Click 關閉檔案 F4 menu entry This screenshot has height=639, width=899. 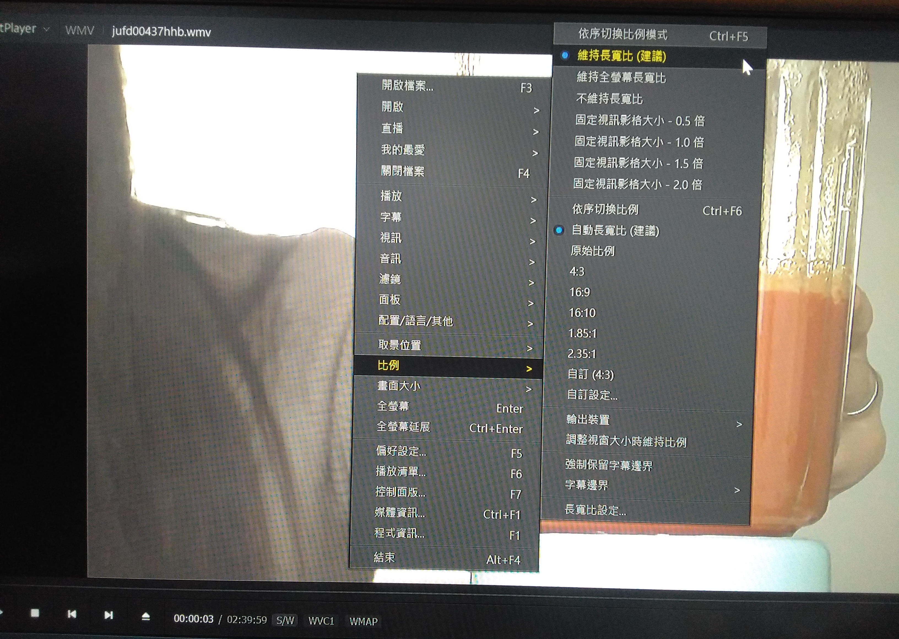tap(452, 172)
